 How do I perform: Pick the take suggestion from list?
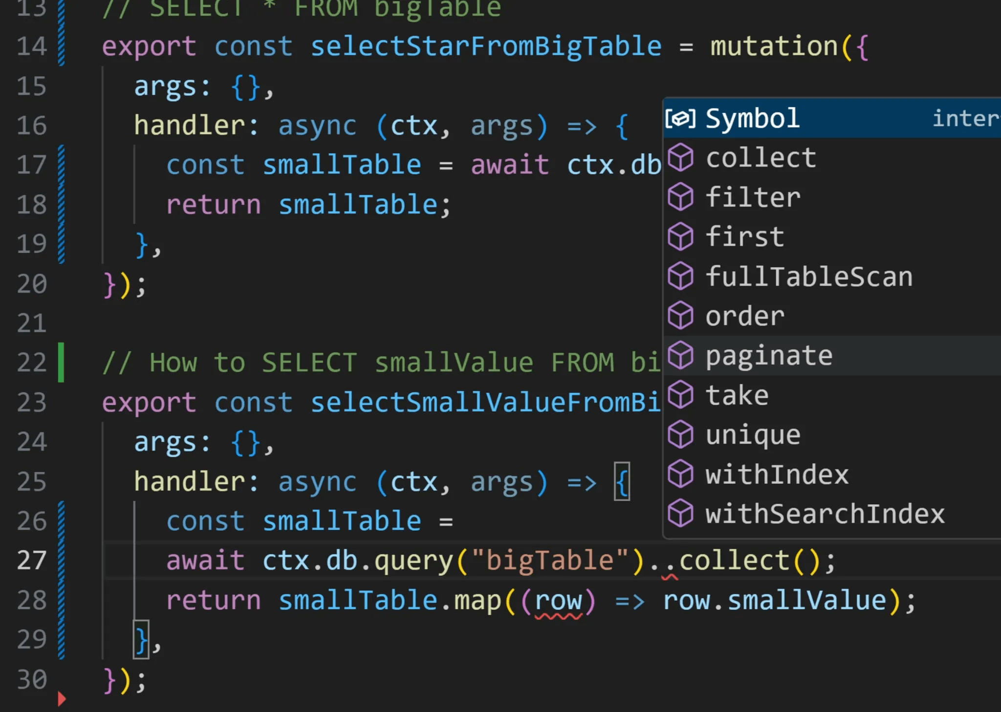click(x=737, y=395)
